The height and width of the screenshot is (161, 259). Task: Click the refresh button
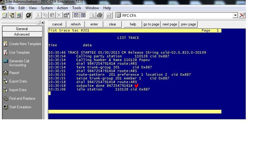tap(76, 24)
